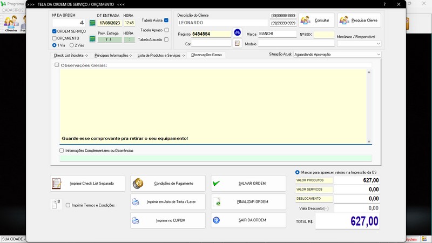Screen dimensions: 432x243
Task: Enable the Tabela Aprazo checkbox
Action: 166,30
